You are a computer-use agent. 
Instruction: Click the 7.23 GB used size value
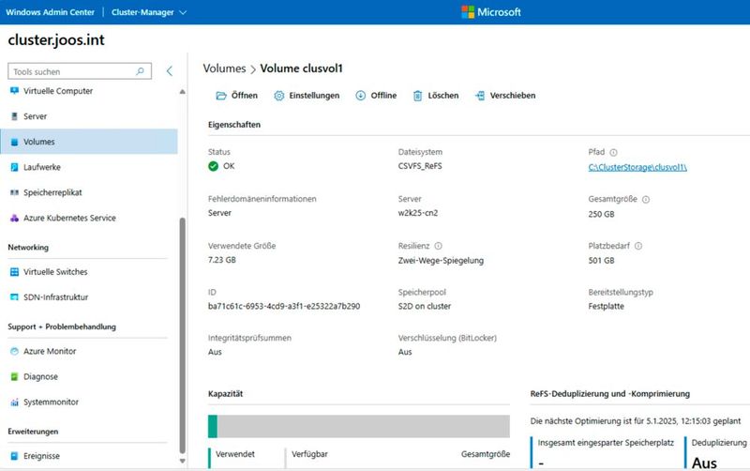[222, 260]
